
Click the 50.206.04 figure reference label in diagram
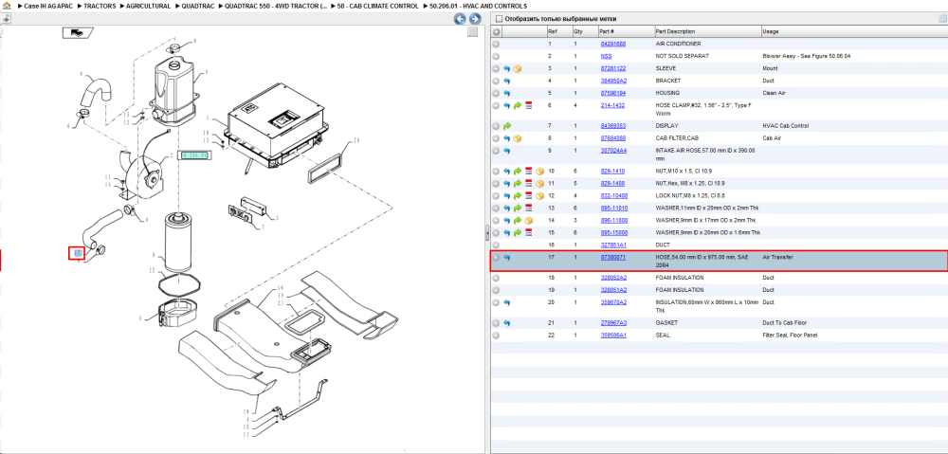pyautogui.click(x=193, y=155)
